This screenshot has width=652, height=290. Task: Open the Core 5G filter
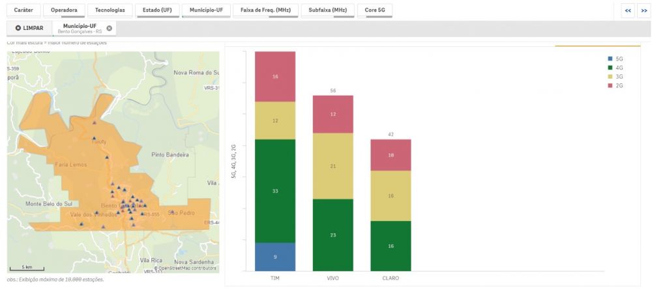coord(375,10)
